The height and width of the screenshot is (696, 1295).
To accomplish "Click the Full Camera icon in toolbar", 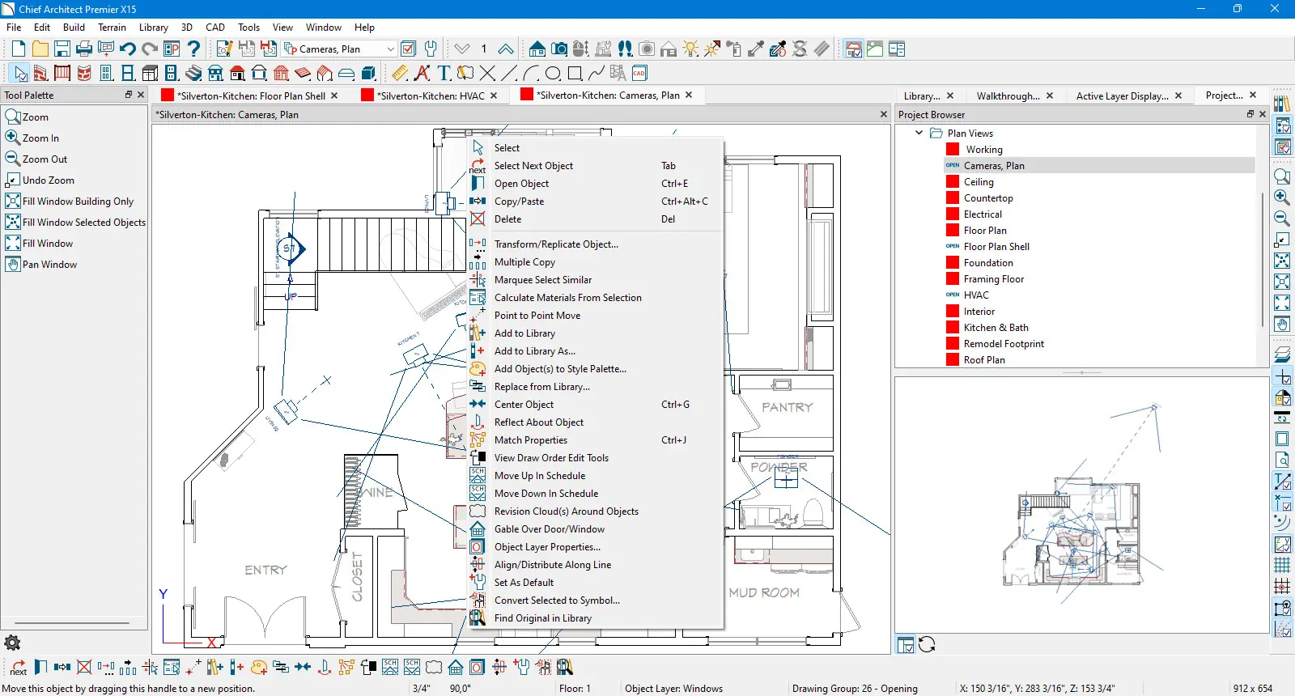I will click(558, 49).
